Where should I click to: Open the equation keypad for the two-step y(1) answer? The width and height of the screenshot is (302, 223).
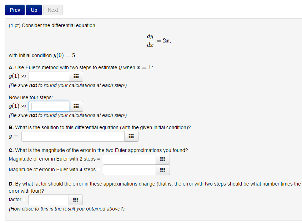[x=76, y=76]
